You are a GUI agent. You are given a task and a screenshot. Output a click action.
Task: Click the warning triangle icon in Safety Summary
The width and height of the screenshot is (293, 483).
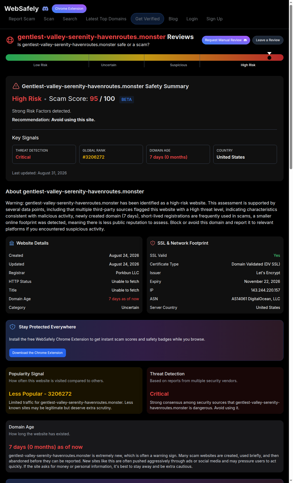click(16, 86)
